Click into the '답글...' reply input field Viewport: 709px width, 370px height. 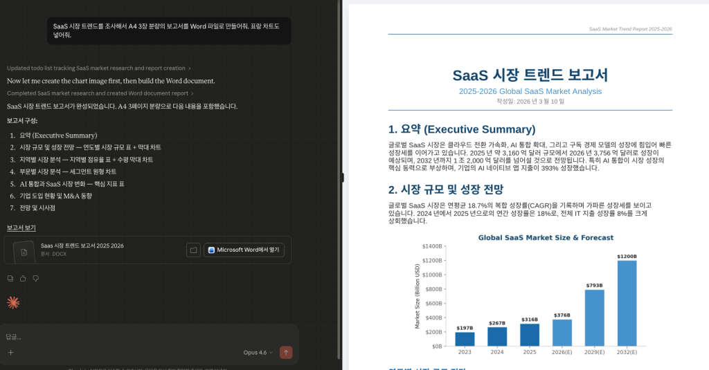tap(138, 337)
